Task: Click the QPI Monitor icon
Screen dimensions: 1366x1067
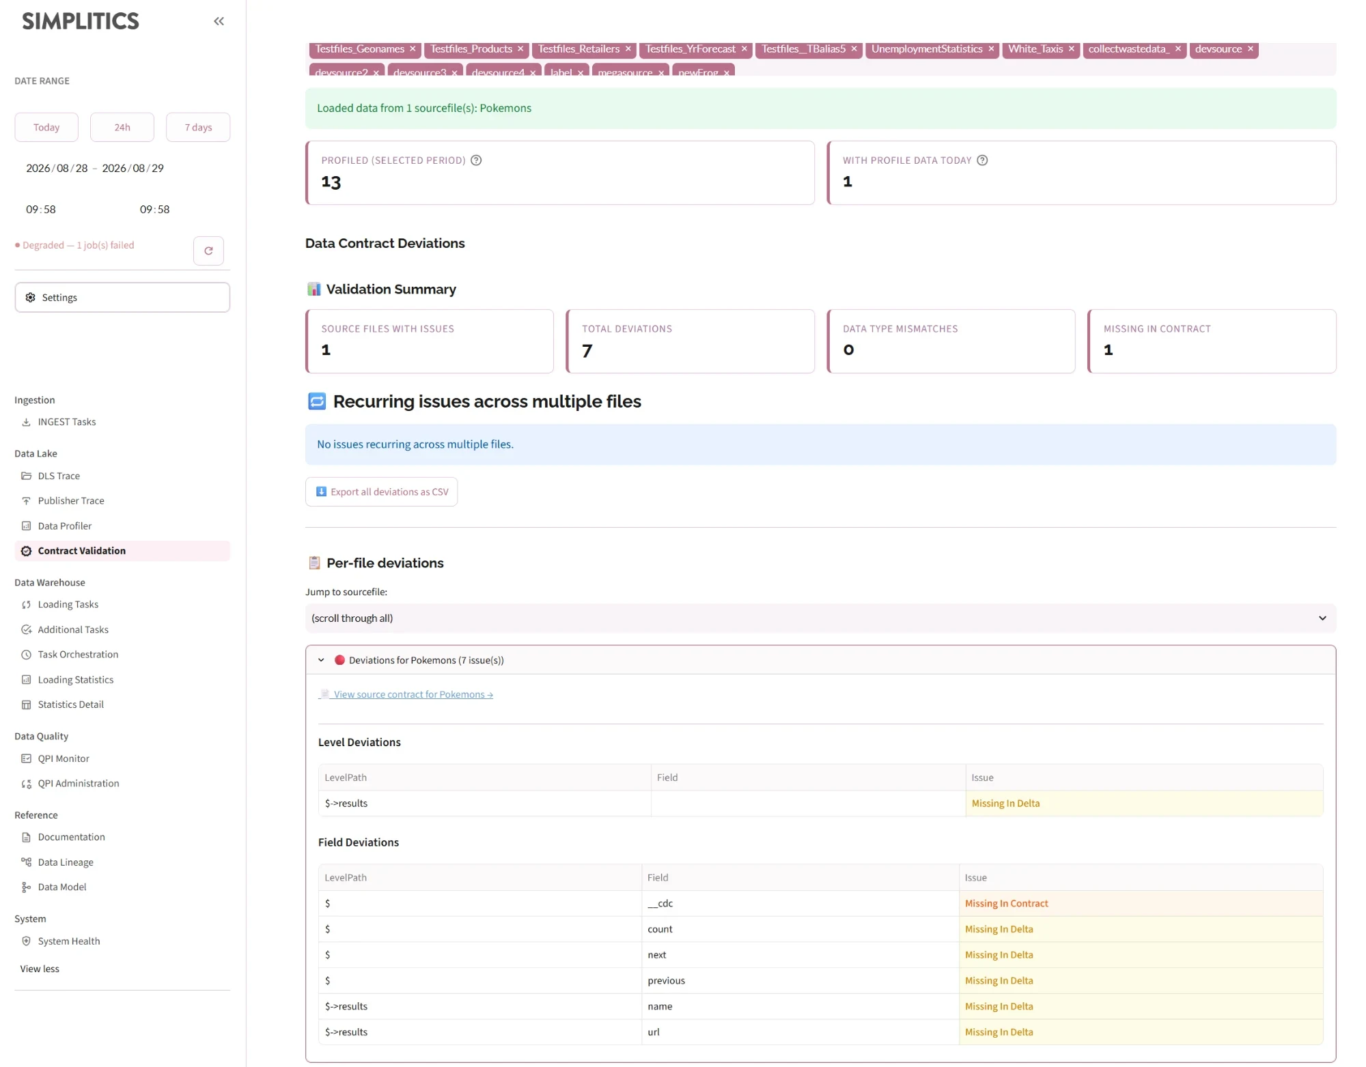Action: (27, 758)
